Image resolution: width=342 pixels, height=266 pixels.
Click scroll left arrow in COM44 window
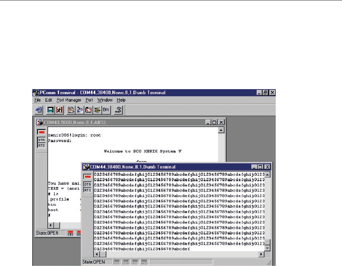[97, 254]
